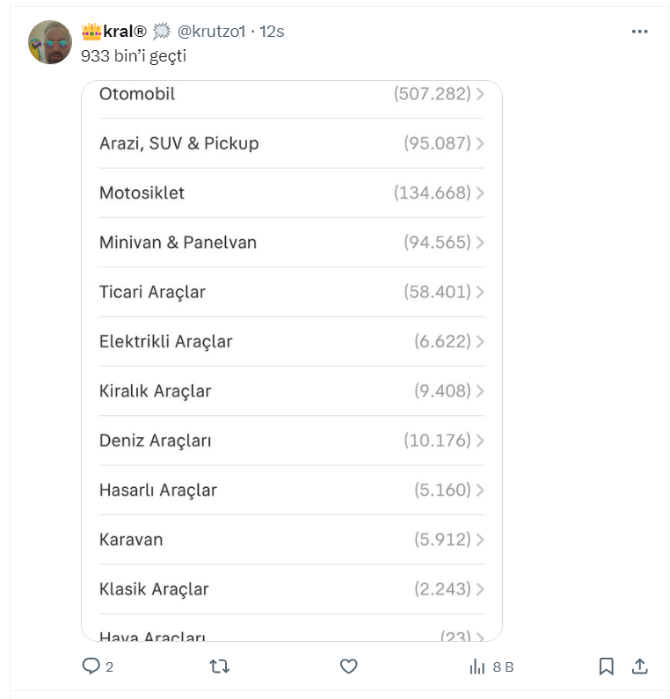Like the tweet with heart icon
The height and width of the screenshot is (699, 670).
349,666
